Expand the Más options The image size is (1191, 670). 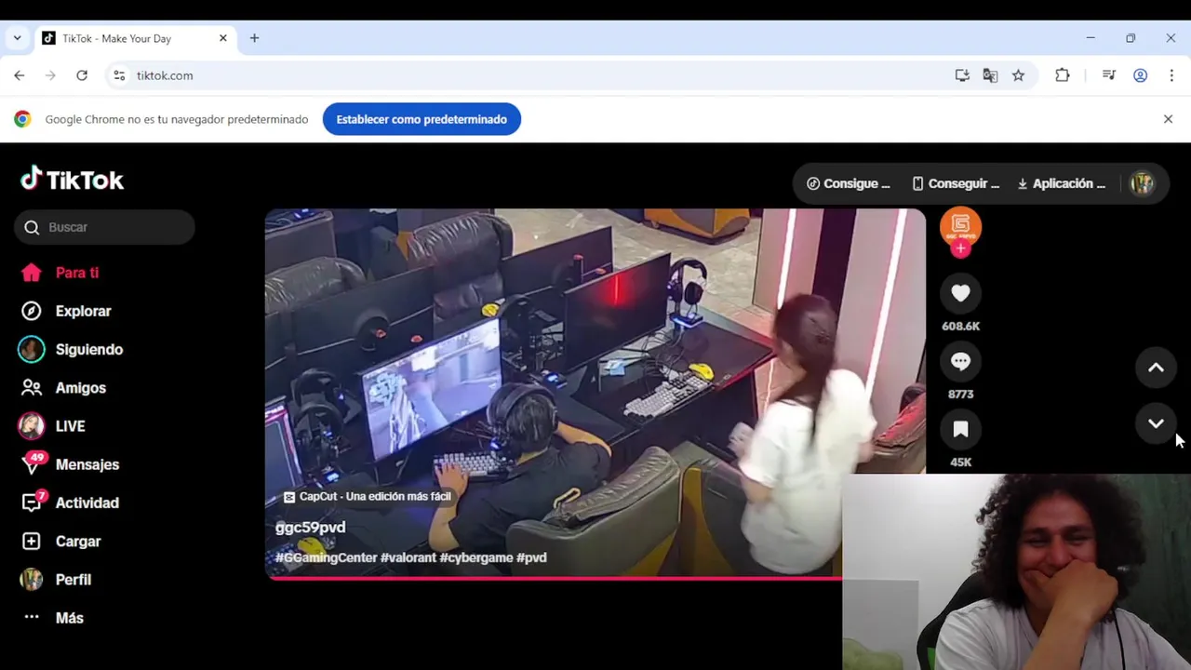click(53, 617)
